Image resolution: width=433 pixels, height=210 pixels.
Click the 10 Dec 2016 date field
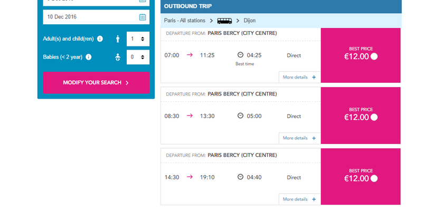pos(96,17)
